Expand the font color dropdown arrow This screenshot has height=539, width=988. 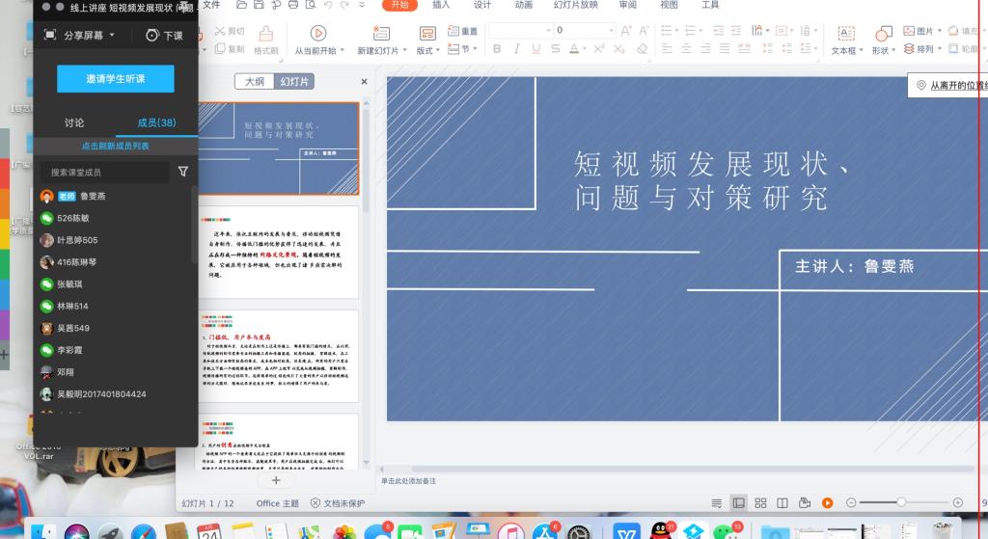584,48
